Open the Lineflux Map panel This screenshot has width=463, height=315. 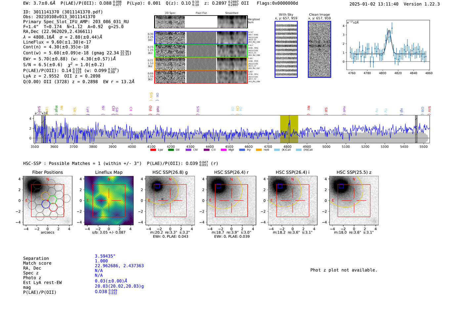point(109,201)
